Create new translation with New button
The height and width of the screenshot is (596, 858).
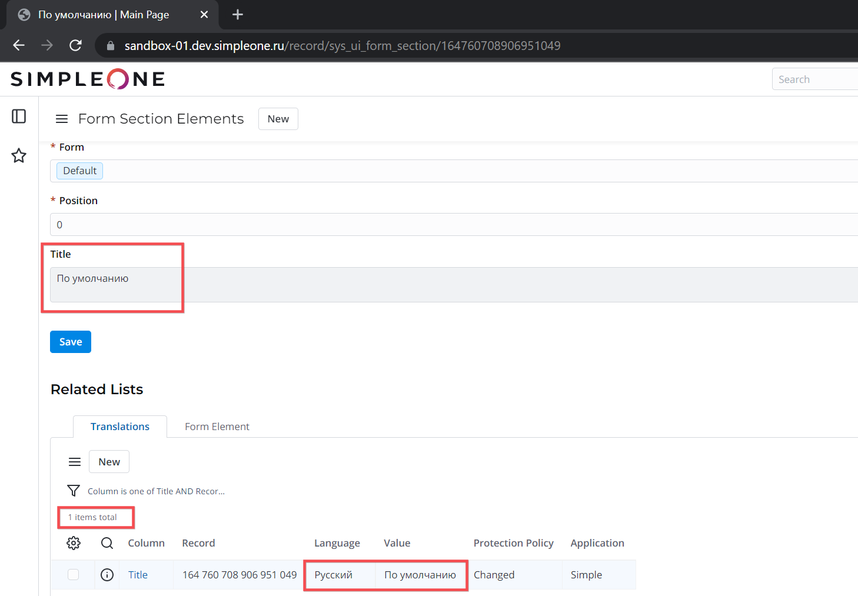pos(109,462)
